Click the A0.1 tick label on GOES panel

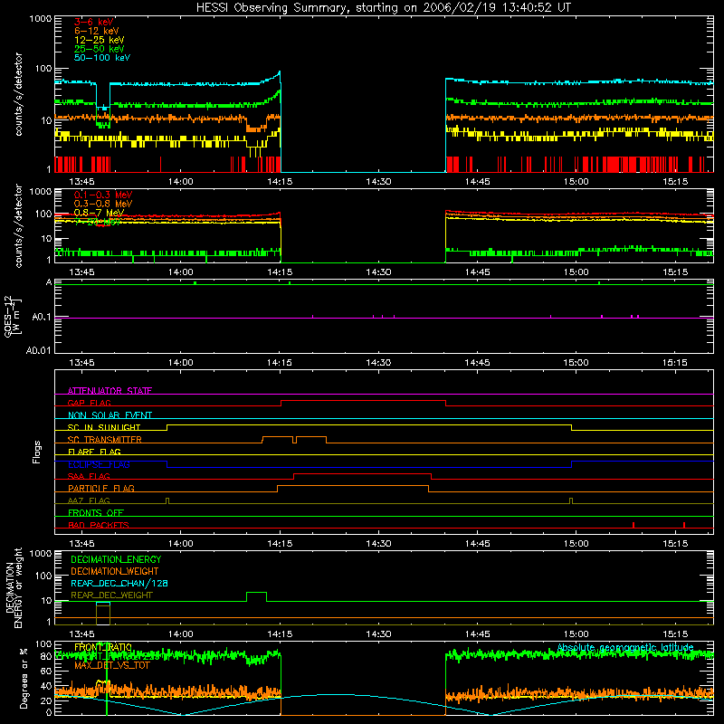click(x=42, y=318)
